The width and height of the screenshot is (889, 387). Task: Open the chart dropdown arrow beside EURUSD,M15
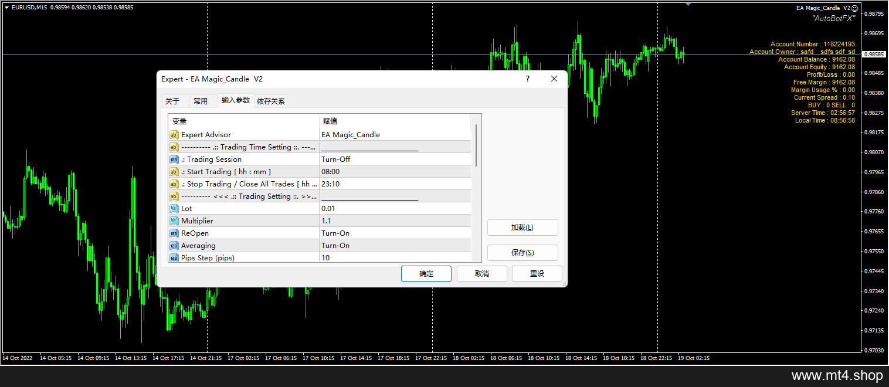[6, 8]
